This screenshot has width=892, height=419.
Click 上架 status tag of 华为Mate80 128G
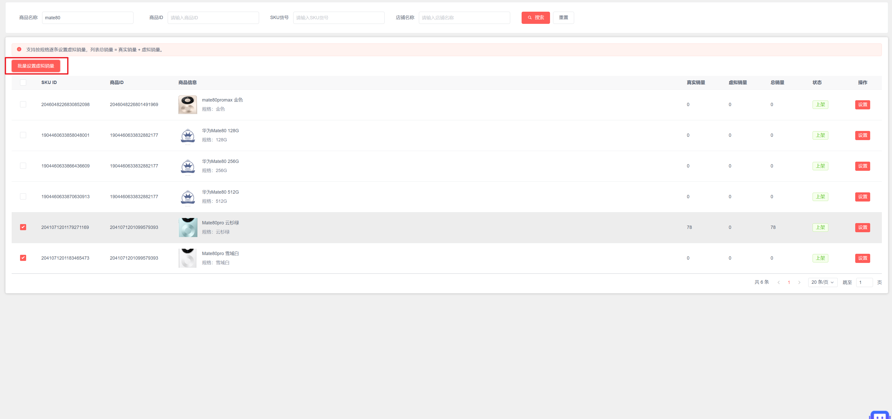(820, 136)
